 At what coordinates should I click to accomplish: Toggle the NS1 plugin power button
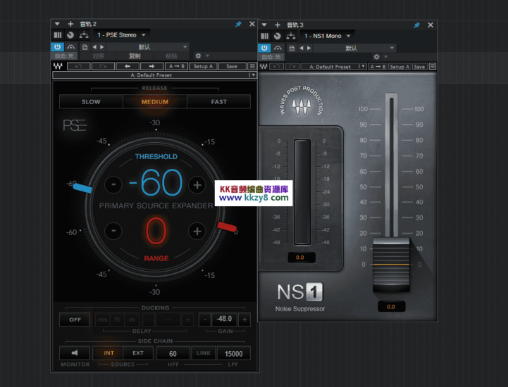(x=264, y=48)
